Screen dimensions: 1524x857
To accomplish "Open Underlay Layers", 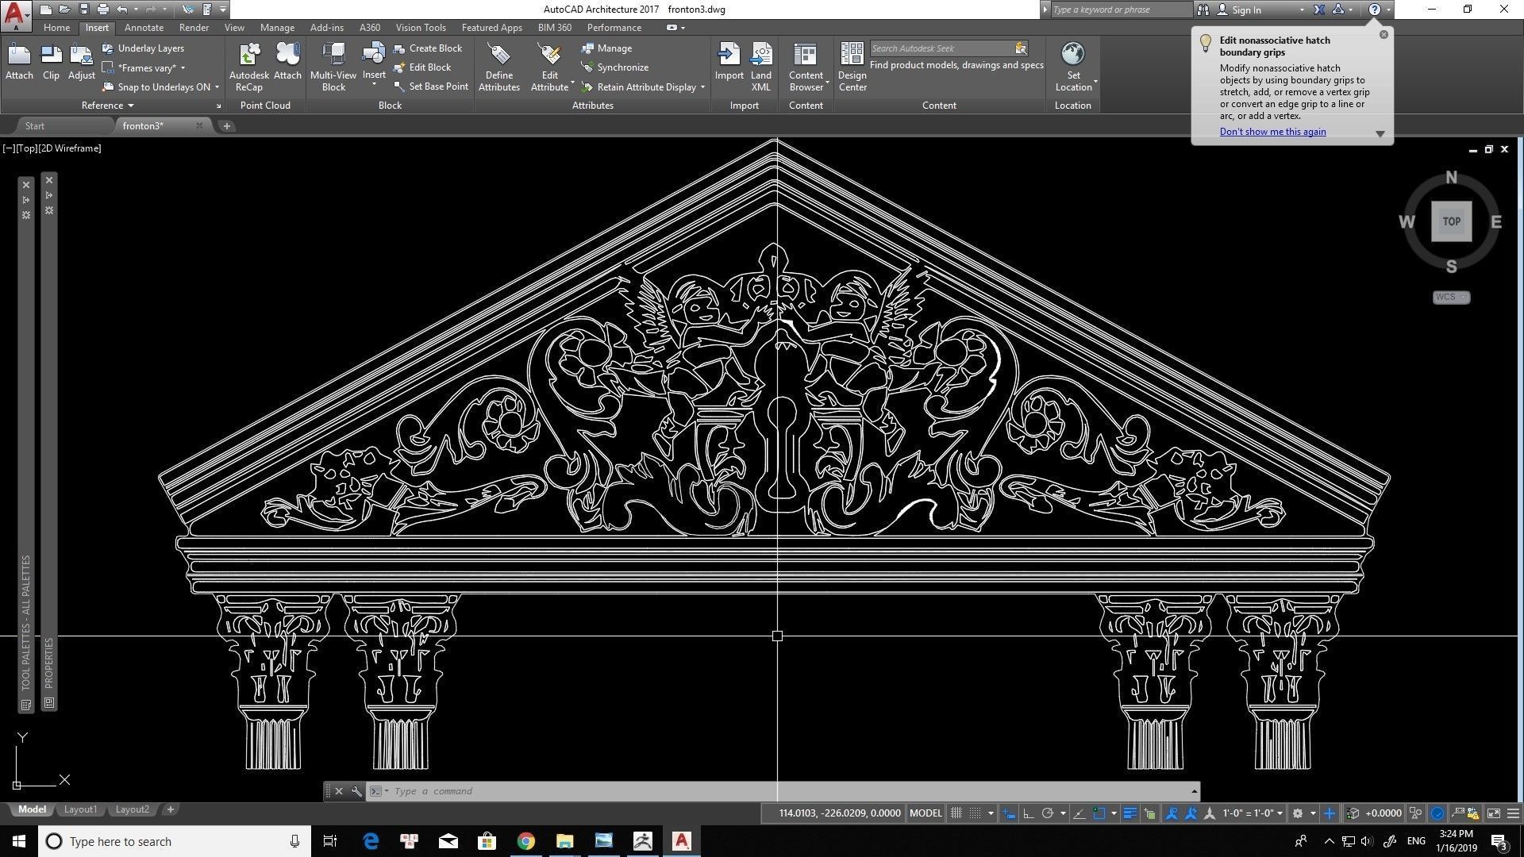I will 144,48.
